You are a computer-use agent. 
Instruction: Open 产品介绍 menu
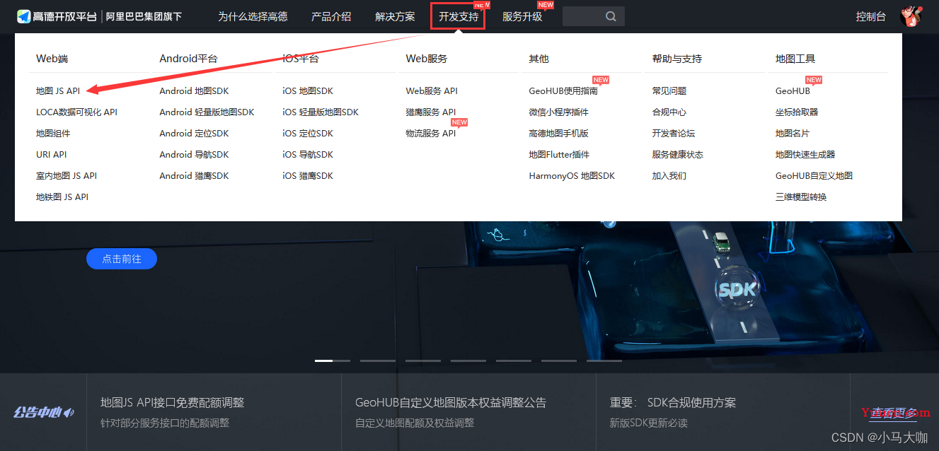point(331,16)
